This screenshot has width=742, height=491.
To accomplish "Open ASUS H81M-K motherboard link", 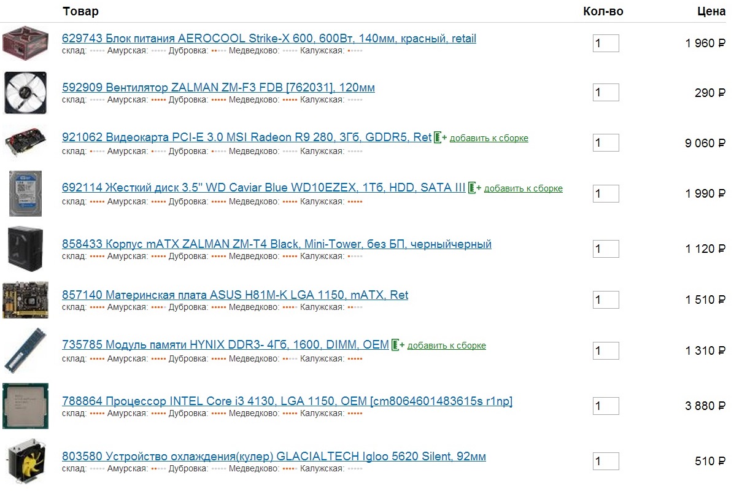I will [x=235, y=295].
